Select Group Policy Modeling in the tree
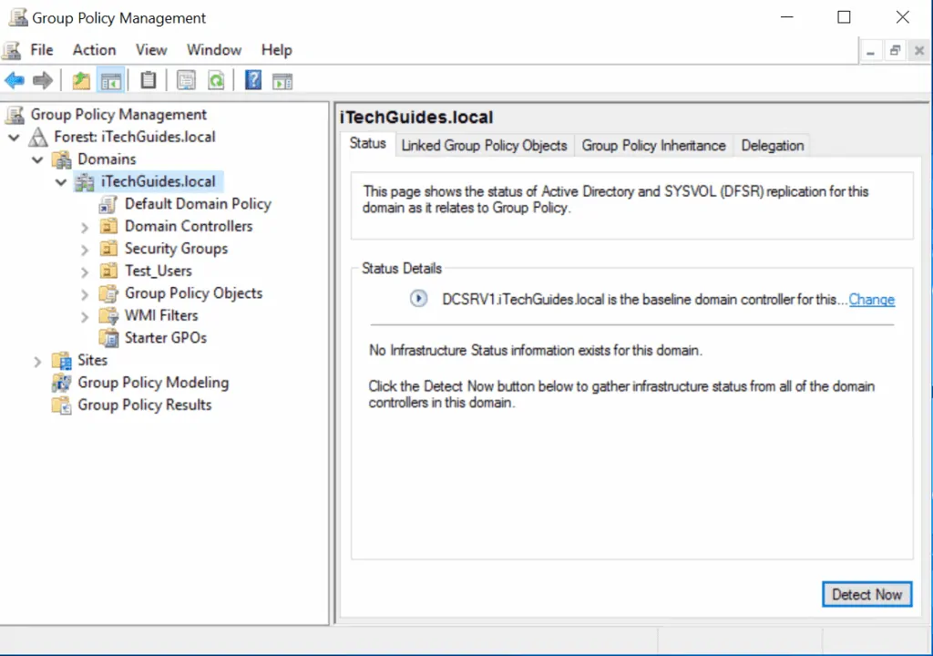 click(x=153, y=382)
